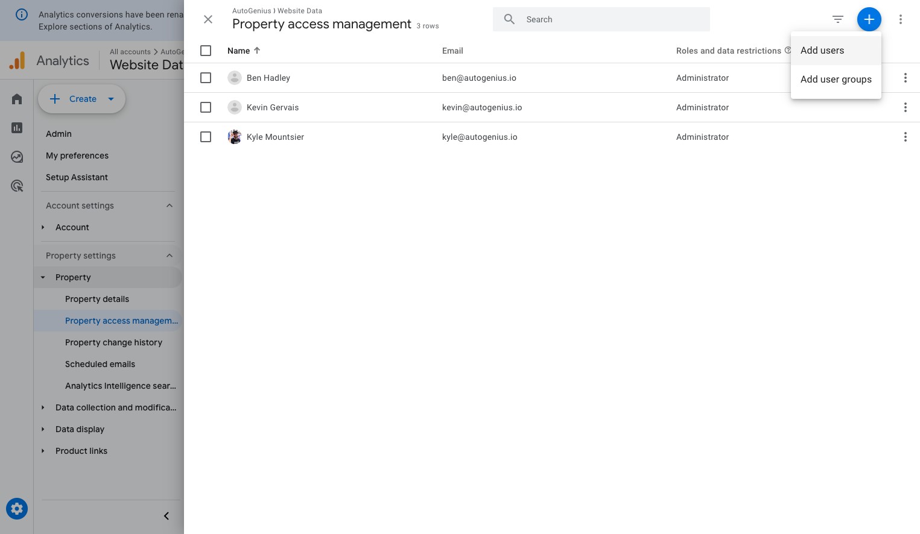Click Kevin Gervais's name
920x534 pixels.
coord(273,107)
